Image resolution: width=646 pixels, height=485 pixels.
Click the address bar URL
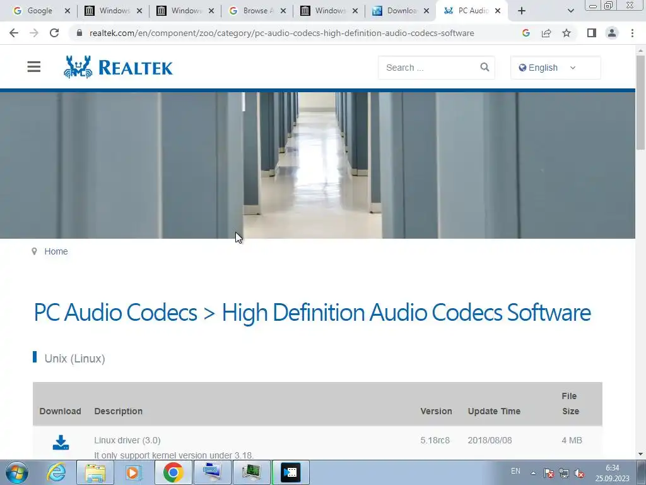coord(282,33)
